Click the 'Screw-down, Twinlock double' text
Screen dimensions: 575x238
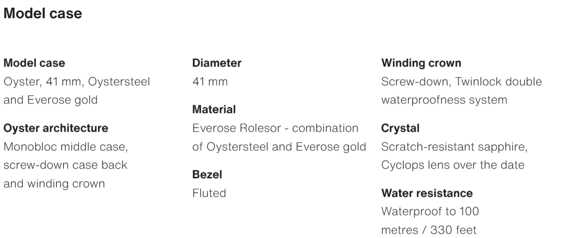(461, 82)
